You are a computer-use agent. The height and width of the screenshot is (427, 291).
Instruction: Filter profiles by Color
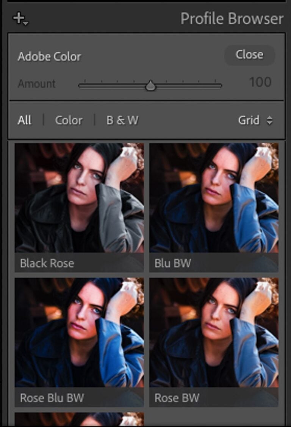coord(69,120)
